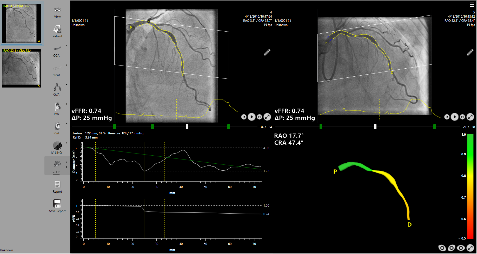Open the View tool in sidebar
Viewport: 477px width, 254px height.
point(57,12)
